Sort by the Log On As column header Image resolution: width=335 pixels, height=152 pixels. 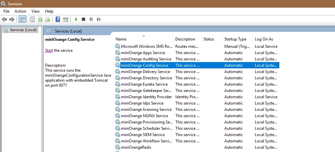[266, 39]
